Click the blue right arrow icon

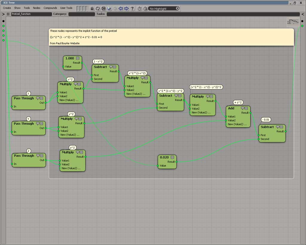[126, 8]
